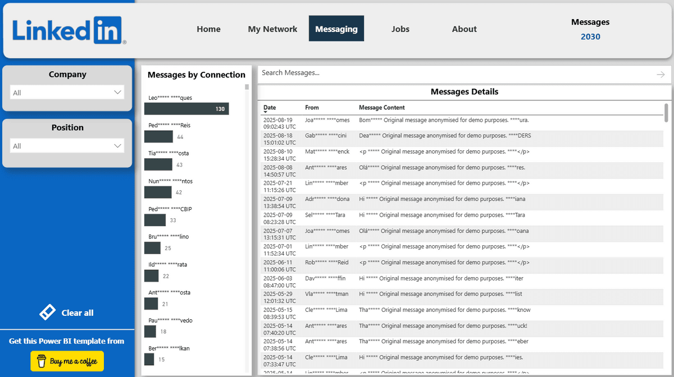
Task: Click the date 2025-07-21 11:15:26 UTC
Action: pos(279,186)
